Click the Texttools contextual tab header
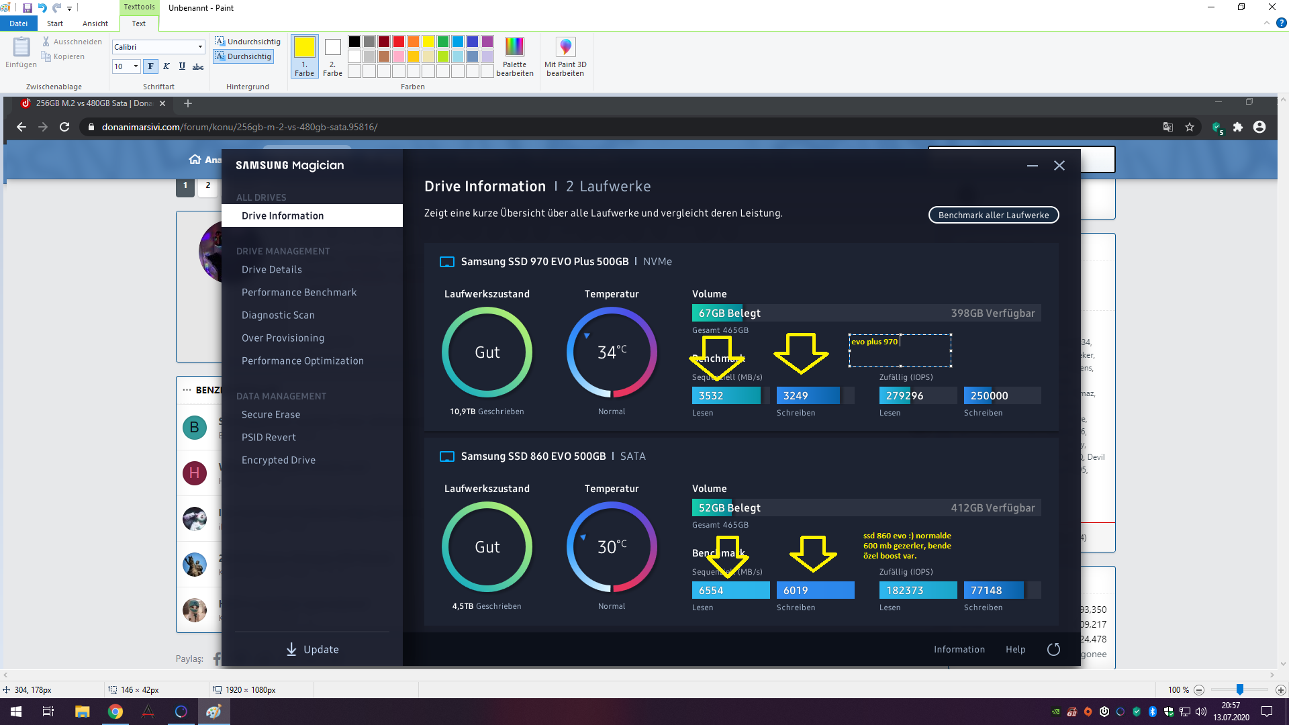The height and width of the screenshot is (725, 1289). pyautogui.click(x=139, y=7)
